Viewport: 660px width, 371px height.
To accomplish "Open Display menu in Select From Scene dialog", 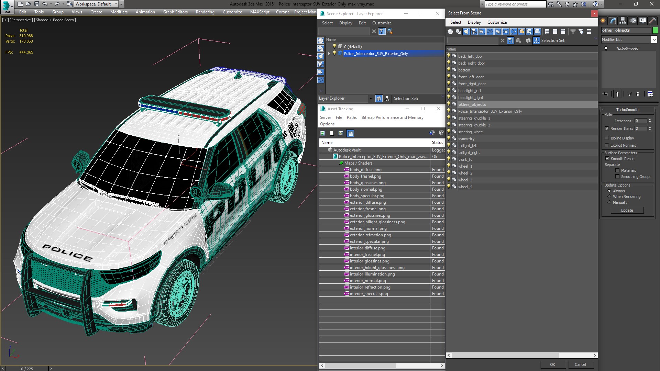I will point(474,22).
